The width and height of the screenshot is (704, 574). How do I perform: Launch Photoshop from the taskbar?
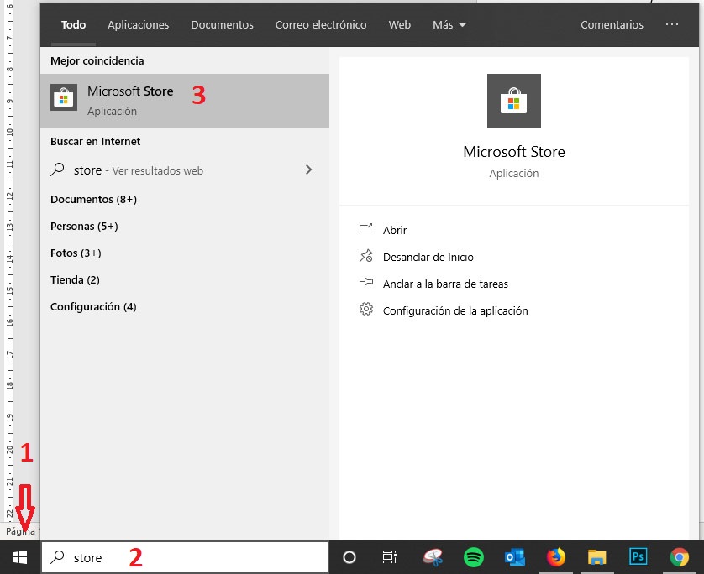pyautogui.click(x=638, y=557)
